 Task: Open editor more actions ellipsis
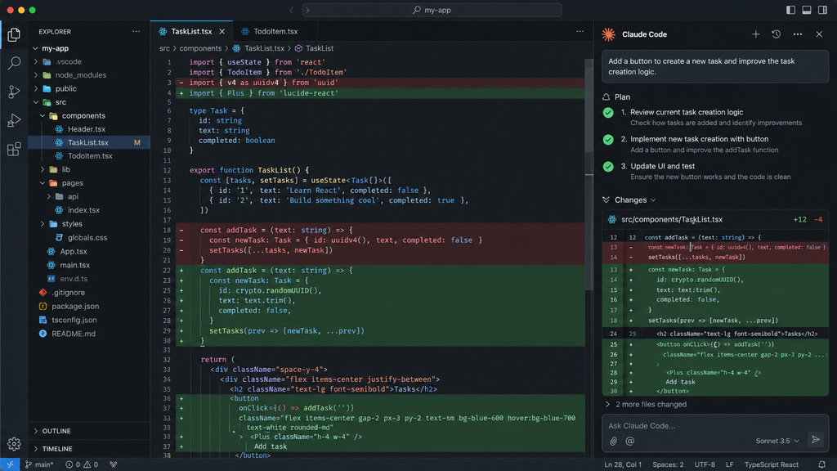pyautogui.click(x=580, y=32)
